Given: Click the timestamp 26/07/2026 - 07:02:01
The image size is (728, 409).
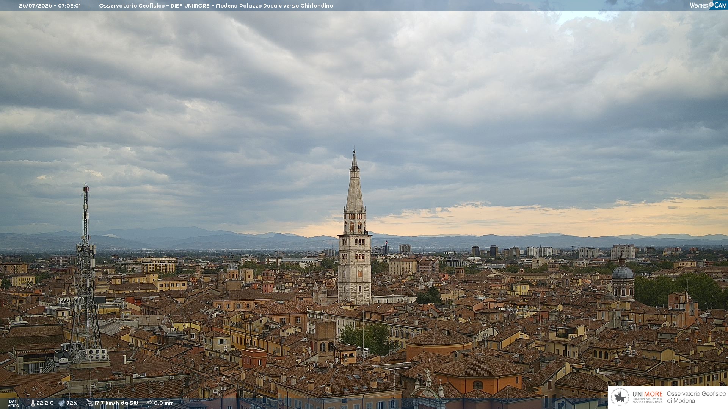Looking at the screenshot, I should click(x=50, y=6).
